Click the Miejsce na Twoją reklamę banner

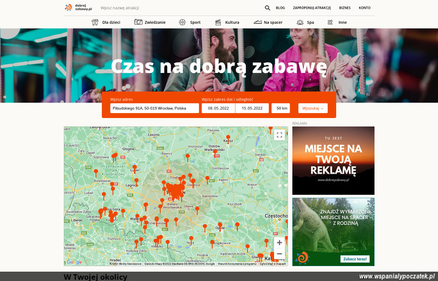point(334,160)
